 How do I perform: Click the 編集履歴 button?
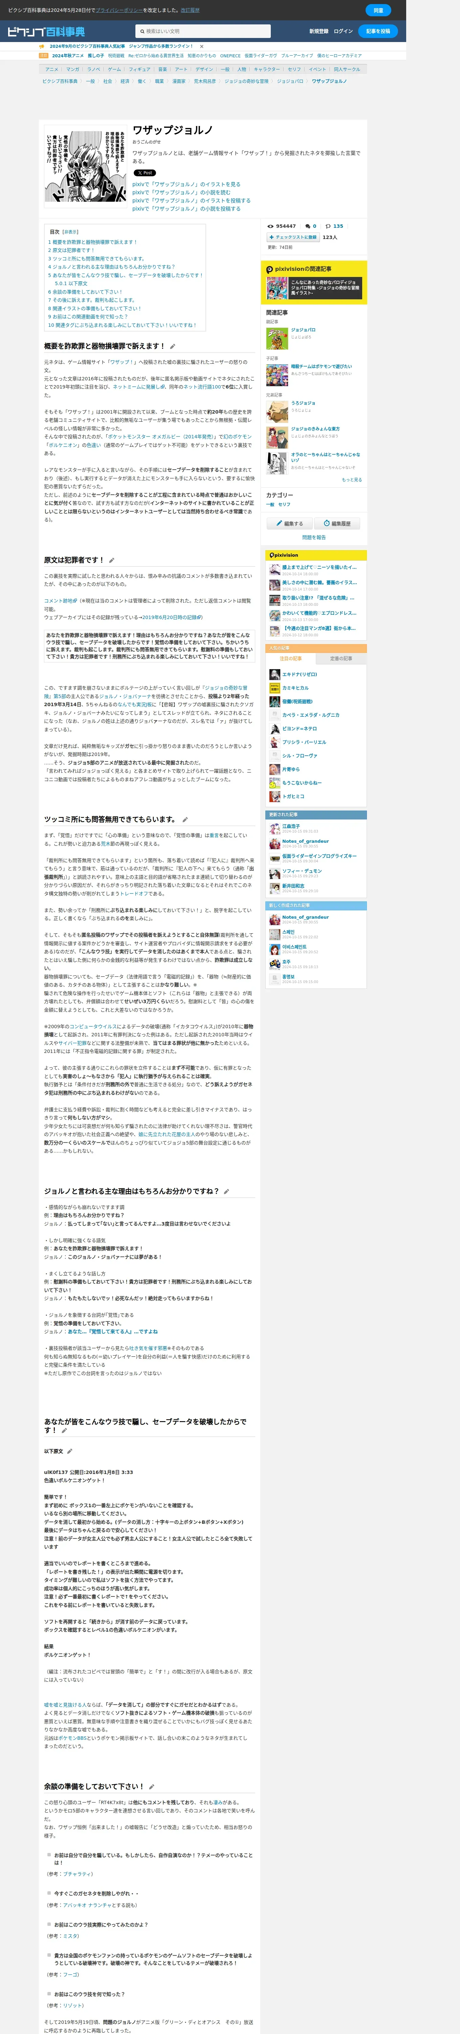click(337, 523)
